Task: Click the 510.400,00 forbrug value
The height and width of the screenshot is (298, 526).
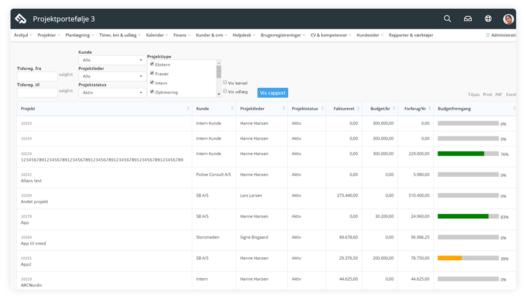Action: (x=419, y=195)
